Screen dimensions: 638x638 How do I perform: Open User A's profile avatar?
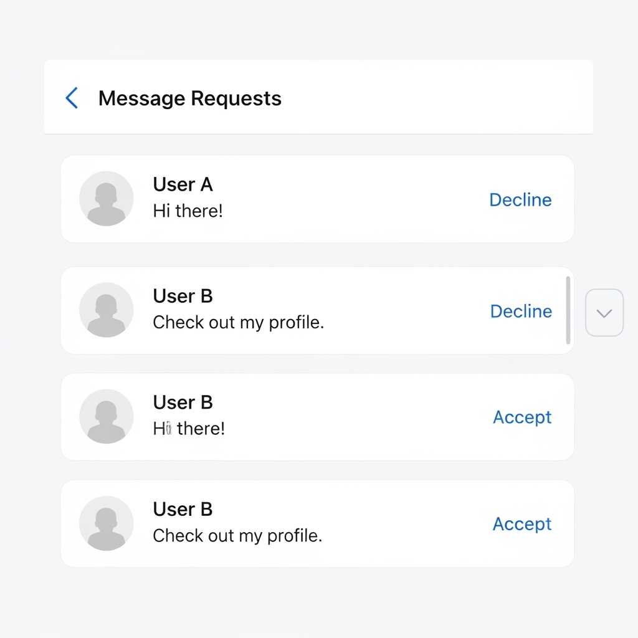click(x=106, y=199)
